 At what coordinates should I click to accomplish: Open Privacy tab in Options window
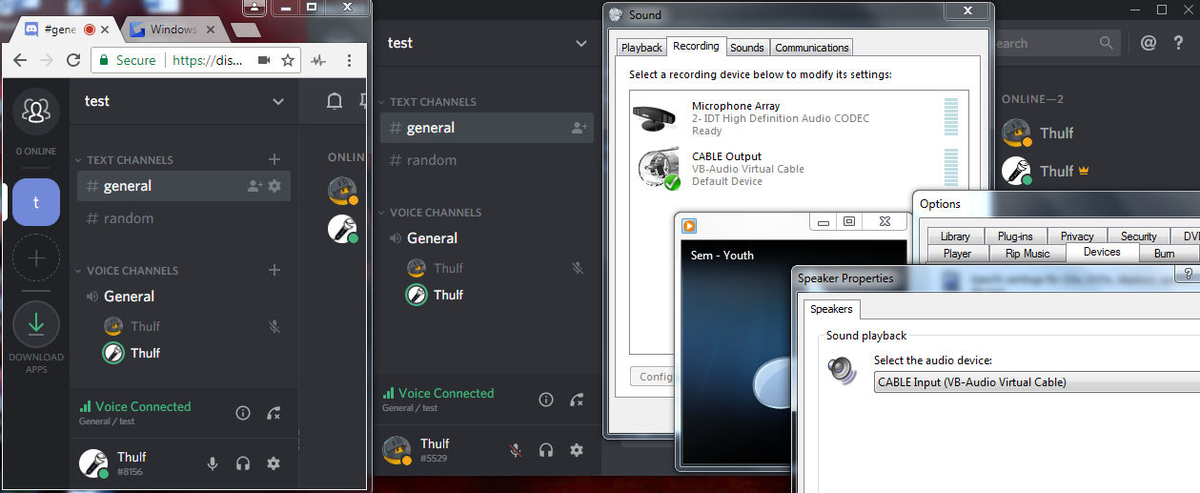pyautogui.click(x=1077, y=236)
